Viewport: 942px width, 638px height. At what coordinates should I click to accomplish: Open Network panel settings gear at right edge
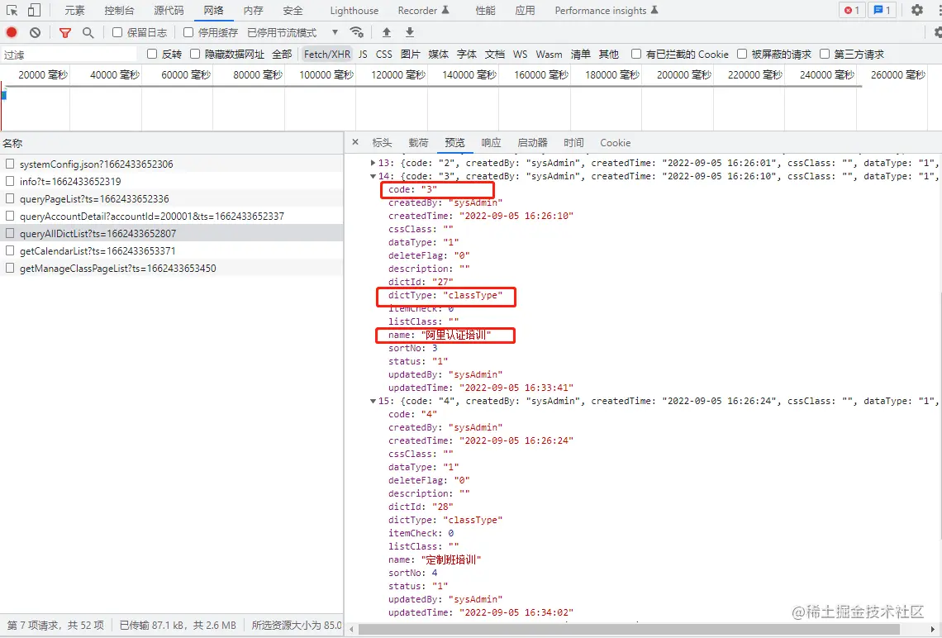[938, 32]
